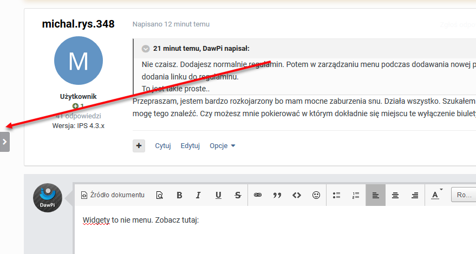Align text to the right
476x254 pixels.
[415, 195]
